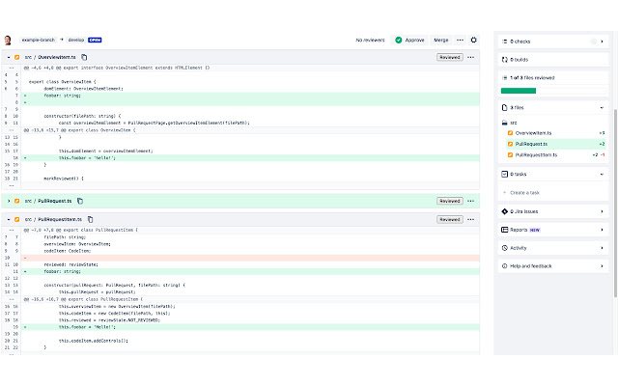Click the Jira issues diamond icon

504,211
